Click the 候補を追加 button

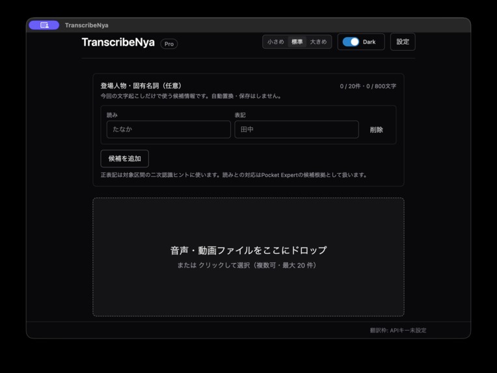(x=124, y=159)
